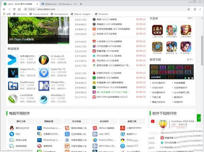Open the FL Studio 20 icon
This screenshot has height=152, width=204.
(44, 60)
